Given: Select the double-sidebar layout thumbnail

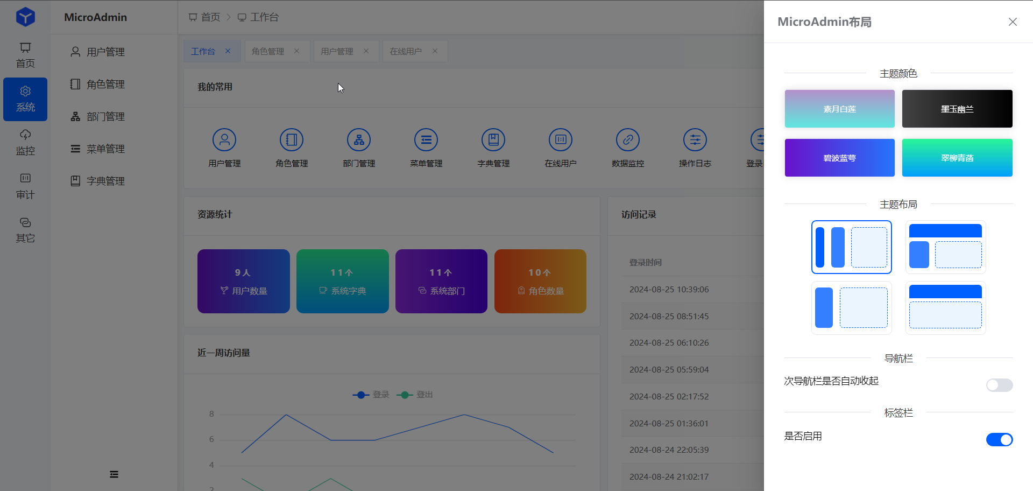Looking at the screenshot, I should point(852,247).
